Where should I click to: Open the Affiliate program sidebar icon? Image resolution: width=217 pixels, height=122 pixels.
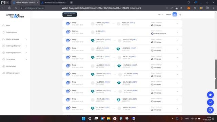[4, 73]
